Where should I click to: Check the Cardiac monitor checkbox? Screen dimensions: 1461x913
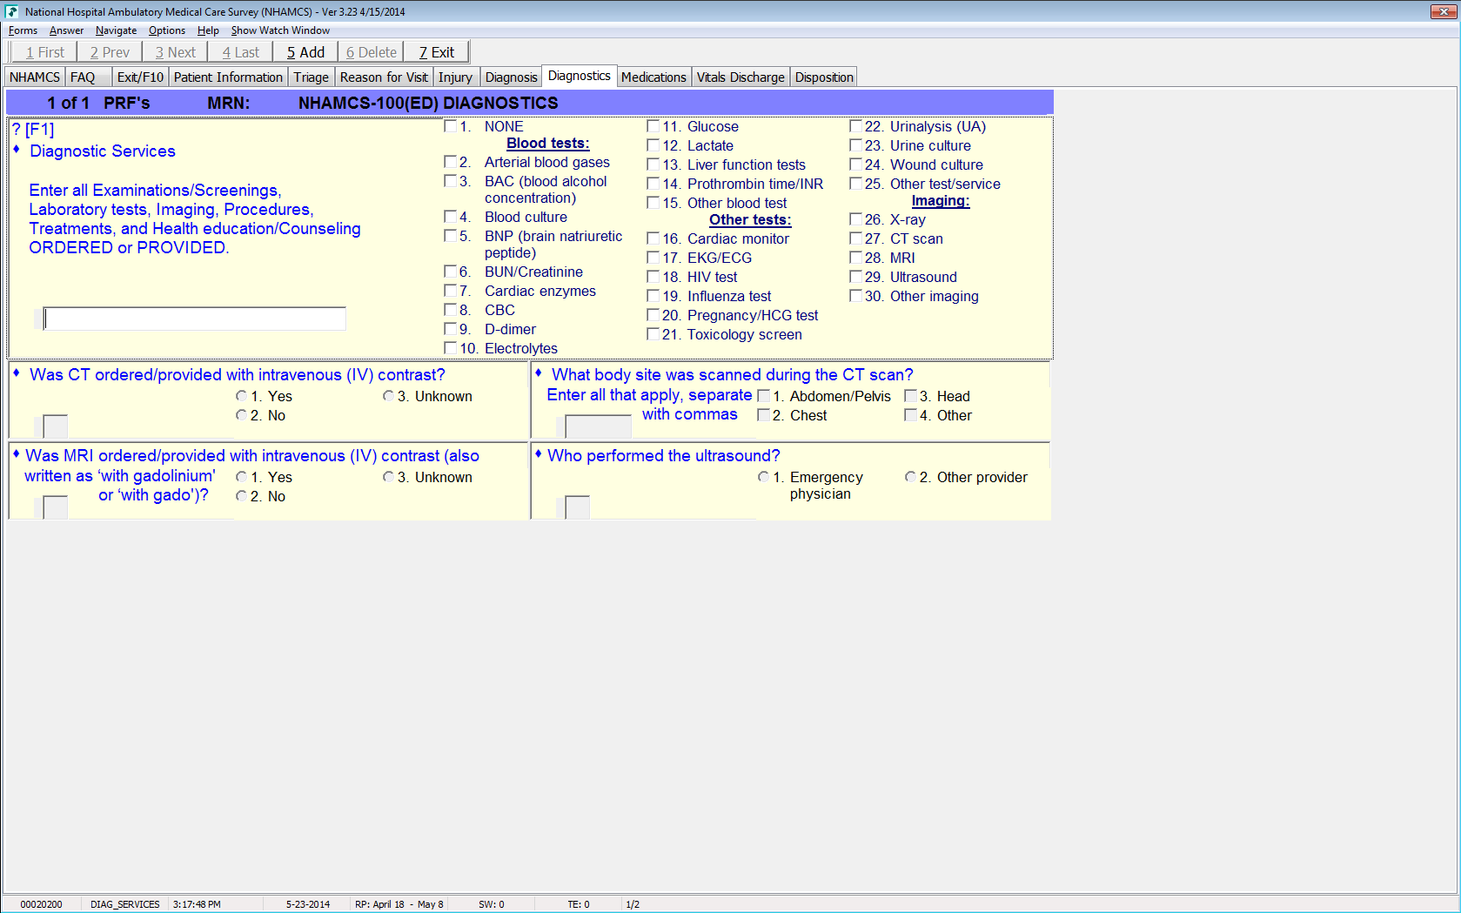coord(653,238)
